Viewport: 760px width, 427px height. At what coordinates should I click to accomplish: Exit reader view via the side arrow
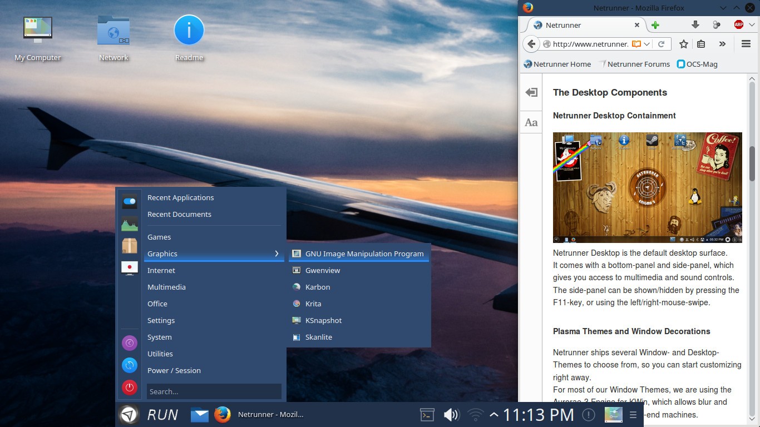point(530,93)
